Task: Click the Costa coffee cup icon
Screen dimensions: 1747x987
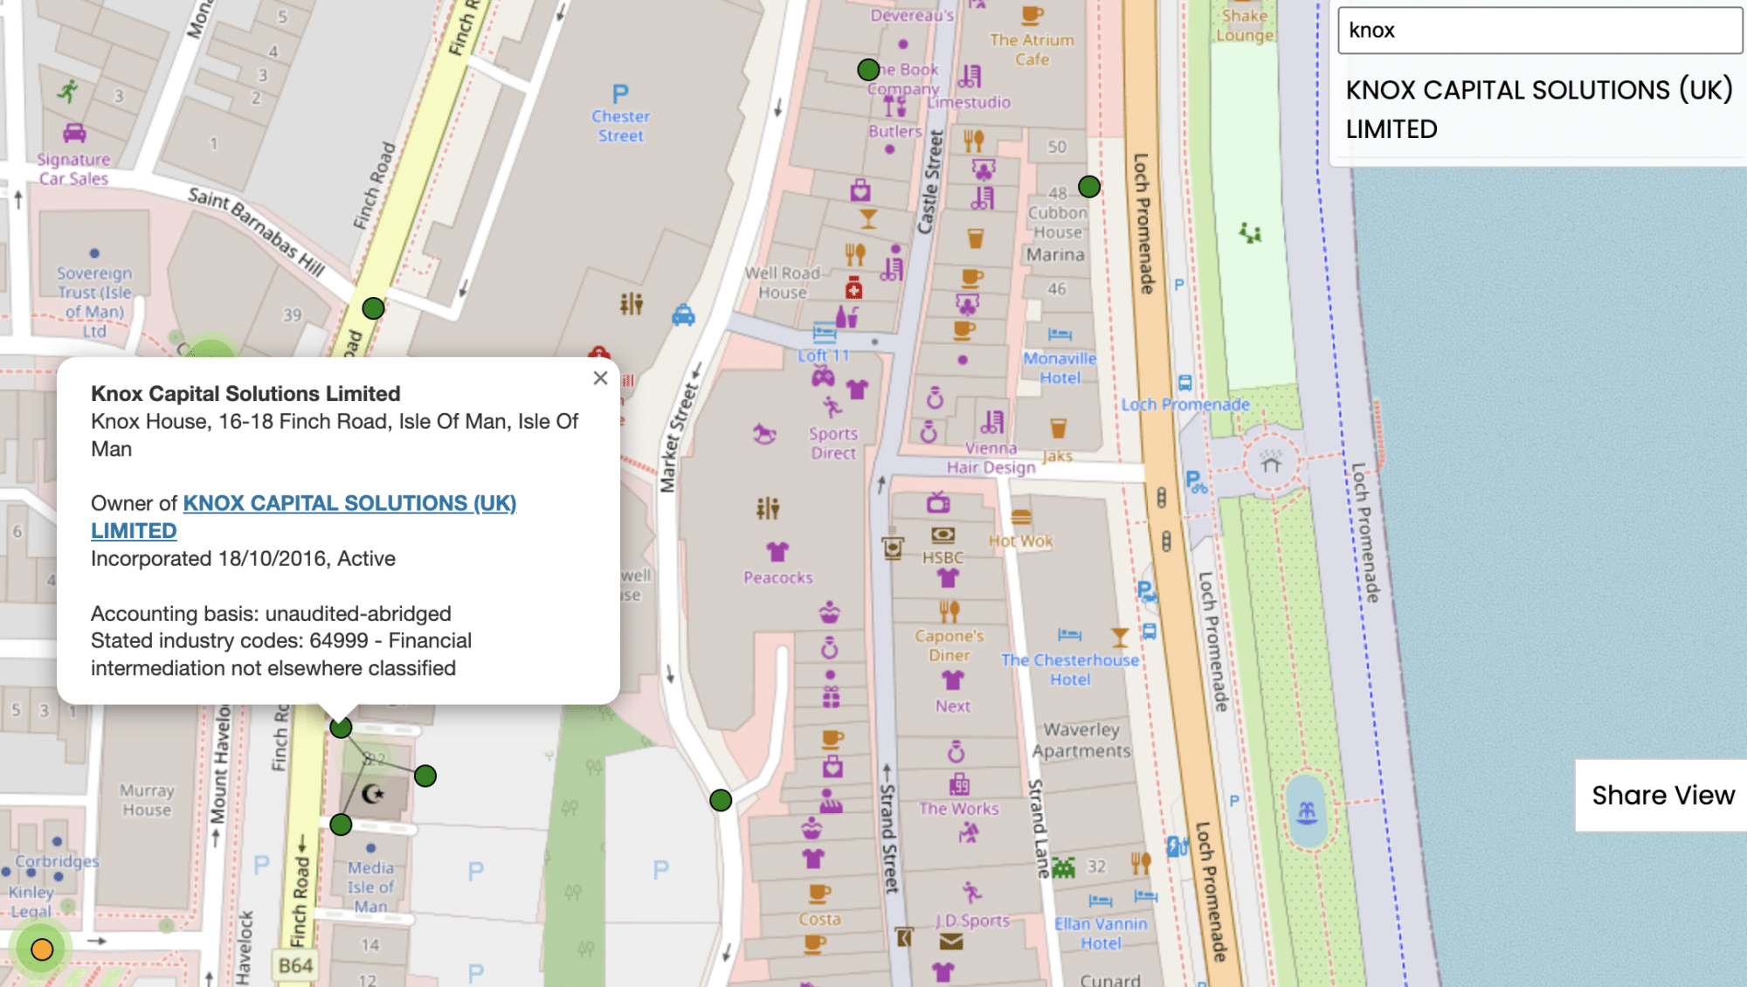Action: click(818, 893)
